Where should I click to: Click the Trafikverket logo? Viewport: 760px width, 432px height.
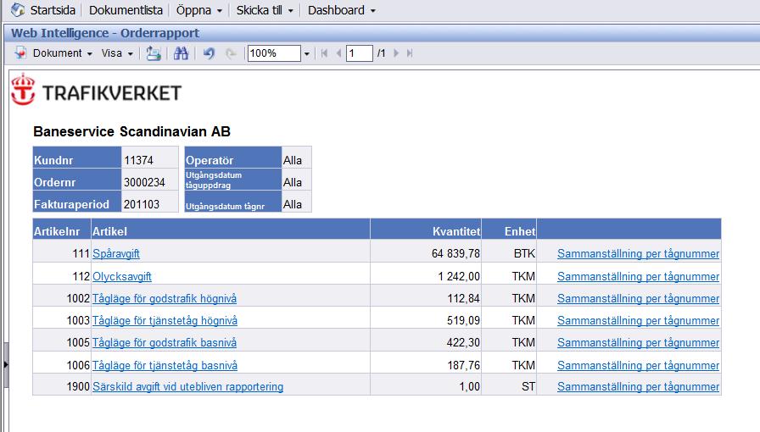tap(96, 90)
